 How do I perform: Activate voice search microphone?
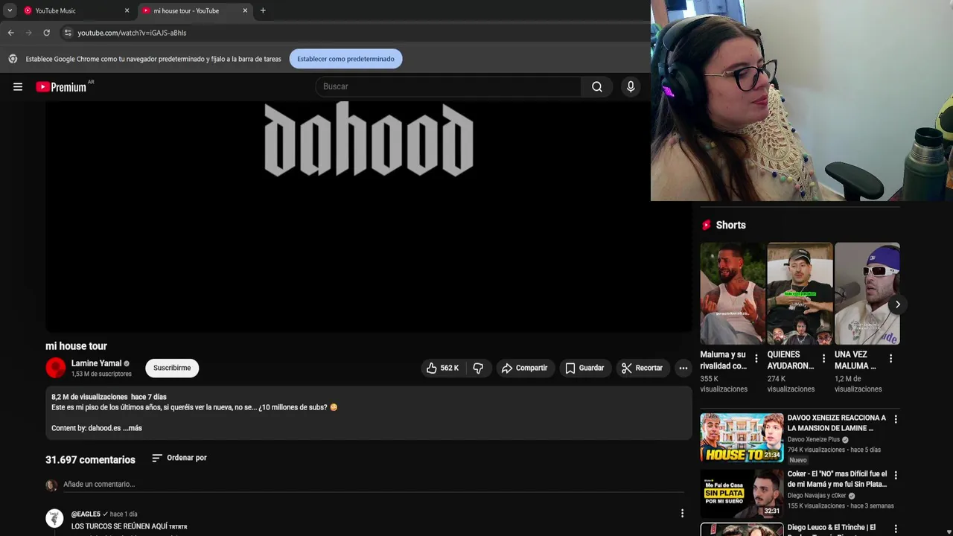tap(631, 86)
